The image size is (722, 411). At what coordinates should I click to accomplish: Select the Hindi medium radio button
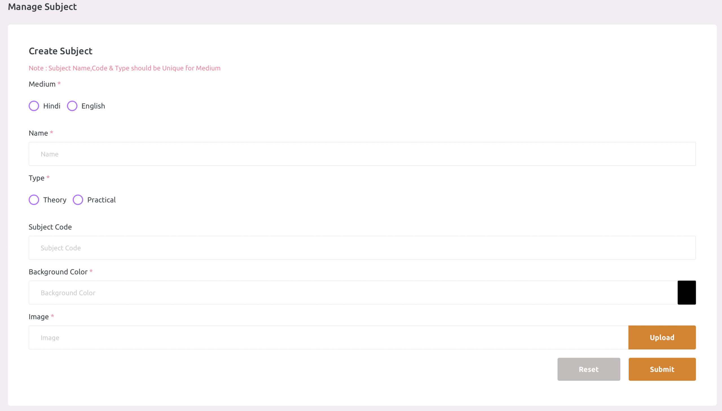coord(34,106)
